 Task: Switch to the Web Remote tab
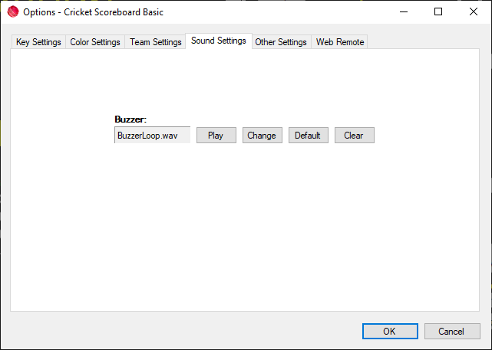340,42
